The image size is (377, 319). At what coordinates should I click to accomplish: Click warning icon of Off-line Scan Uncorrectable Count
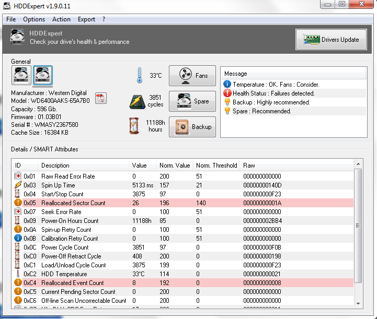(18, 300)
